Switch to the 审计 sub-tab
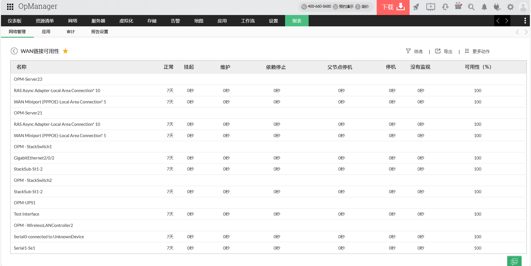 coord(71,32)
